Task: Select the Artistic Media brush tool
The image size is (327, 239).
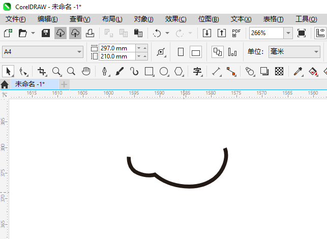Action: click(x=120, y=71)
